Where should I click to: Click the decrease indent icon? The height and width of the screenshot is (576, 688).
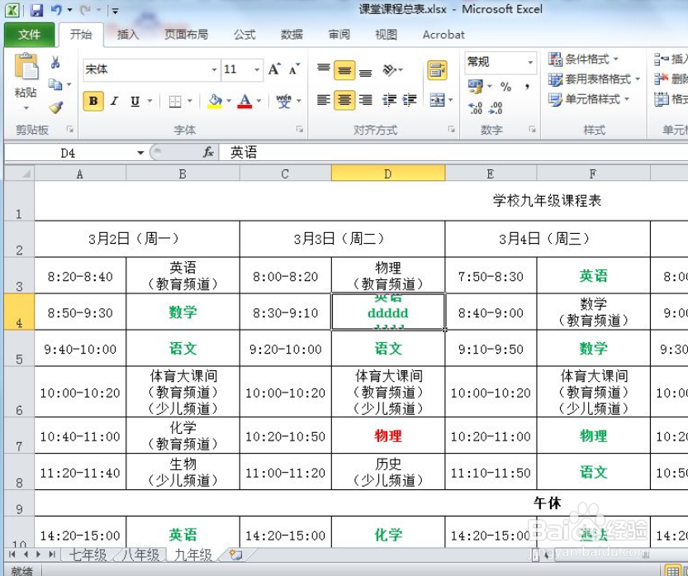[x=389, y=101]
